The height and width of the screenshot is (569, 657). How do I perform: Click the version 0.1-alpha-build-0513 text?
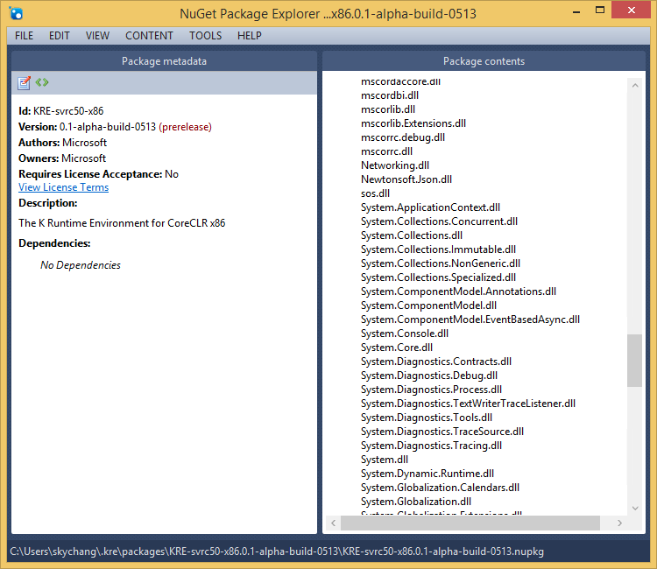click(108, 127)
